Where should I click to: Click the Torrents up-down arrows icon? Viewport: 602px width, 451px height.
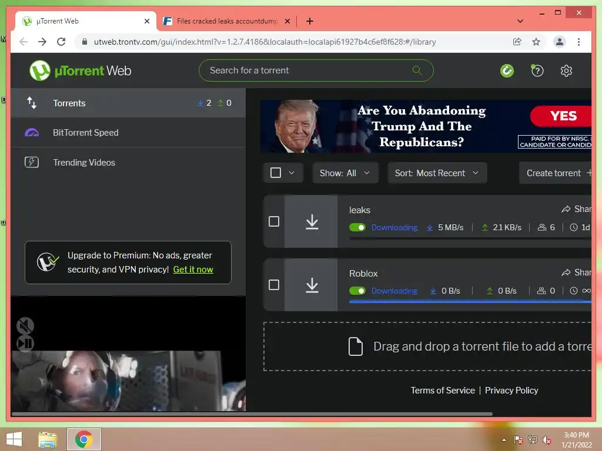coord(32,103)
